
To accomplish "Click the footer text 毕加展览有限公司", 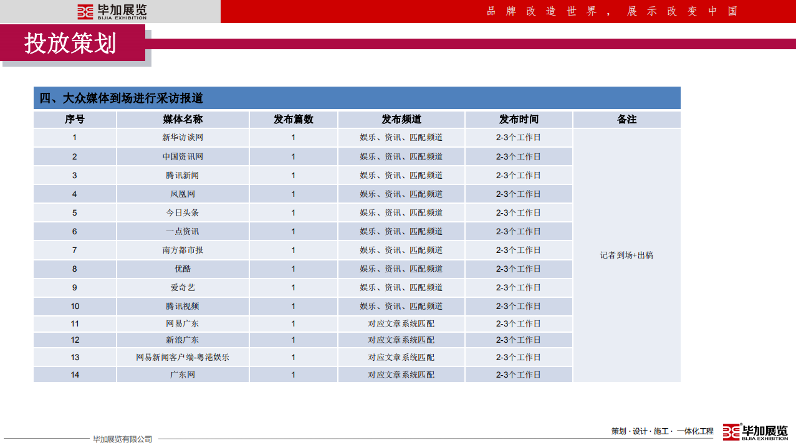I will 122,439.
